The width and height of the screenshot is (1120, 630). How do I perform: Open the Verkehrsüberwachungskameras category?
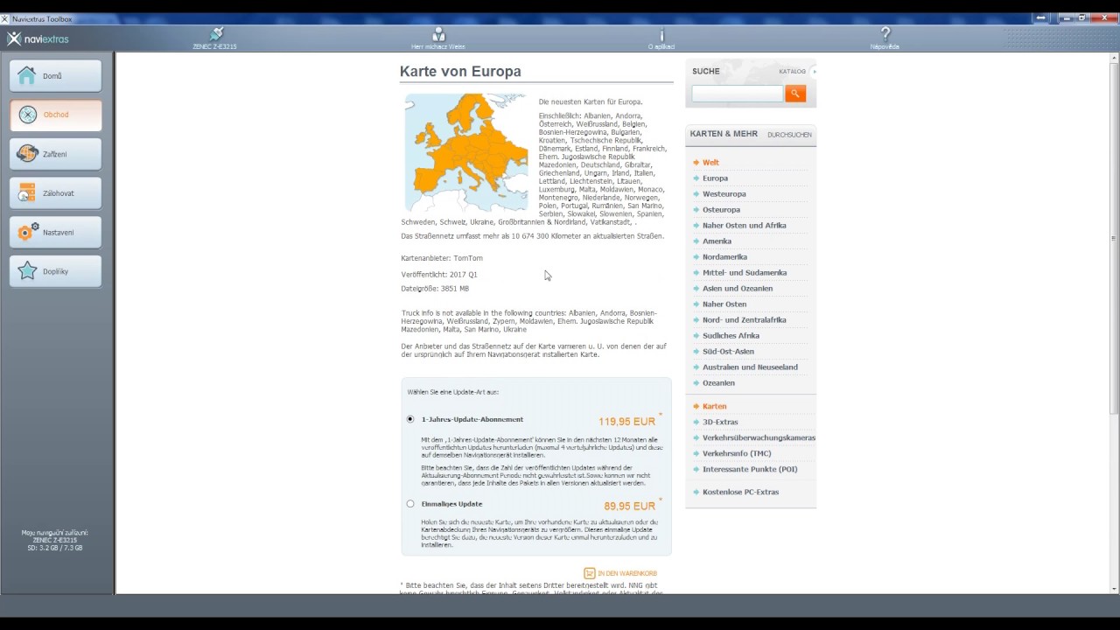pyautogui.click(x=759, y=438)
